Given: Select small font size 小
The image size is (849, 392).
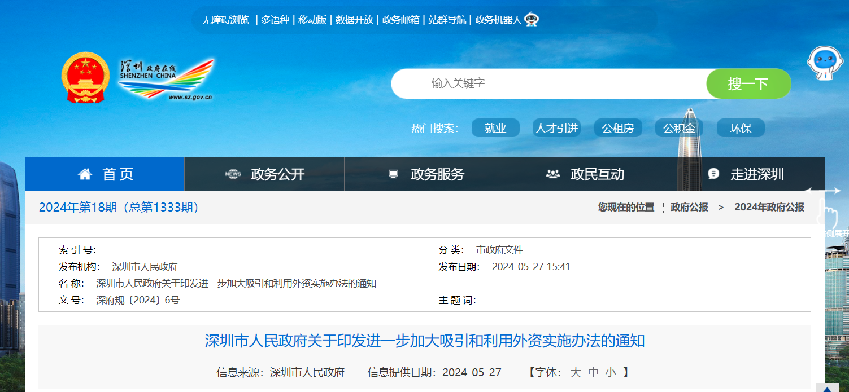Looking at the screenshot, I should tap(611, 372).
